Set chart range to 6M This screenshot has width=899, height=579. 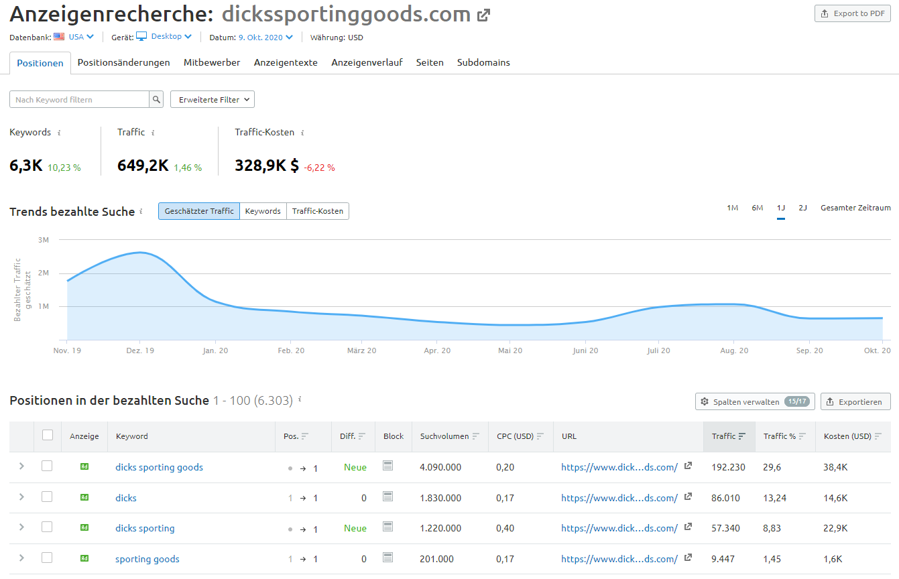pyautogui.click(x=758, y=208)
